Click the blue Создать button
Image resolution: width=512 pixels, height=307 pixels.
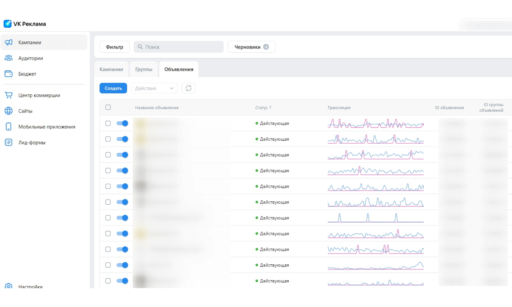click(113, 88)
